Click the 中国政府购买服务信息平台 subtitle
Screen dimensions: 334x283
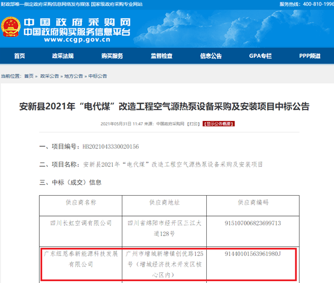click(77, 32)
